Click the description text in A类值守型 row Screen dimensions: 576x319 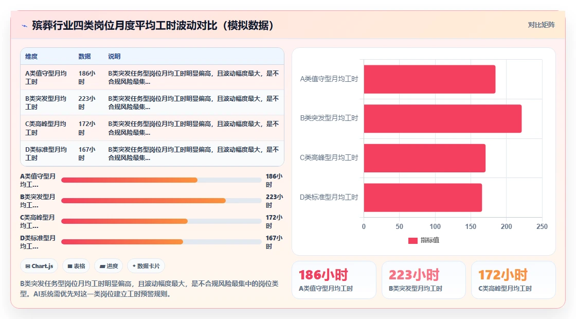tap(193, 78)
